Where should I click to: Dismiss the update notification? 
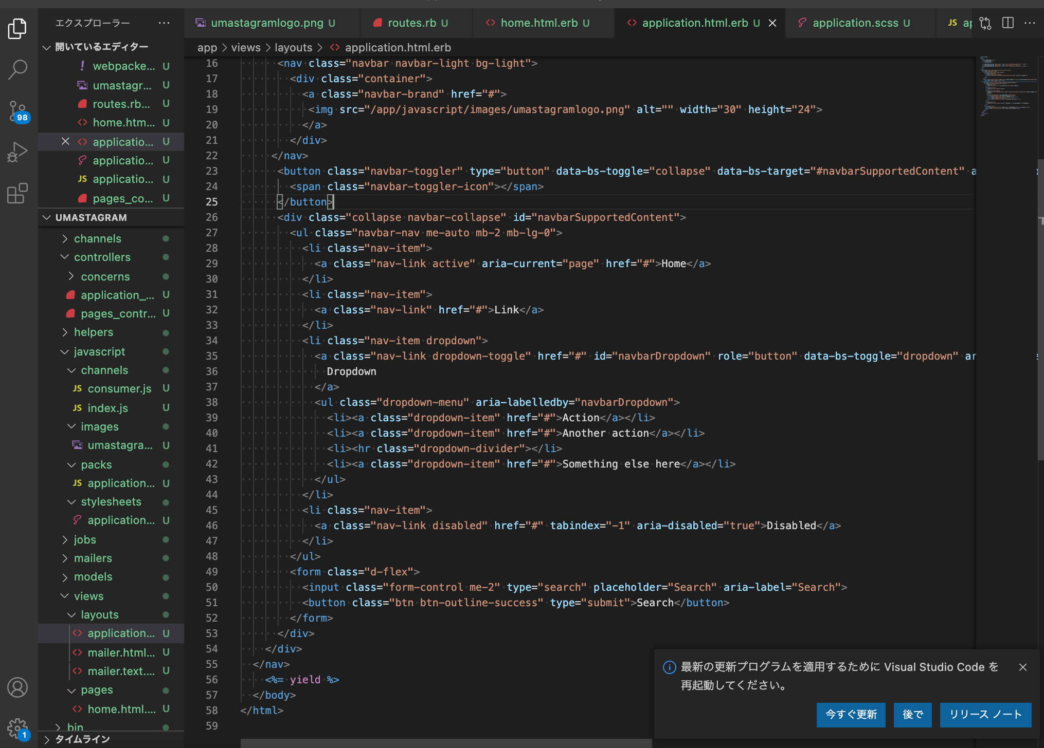pos(1023,667)
